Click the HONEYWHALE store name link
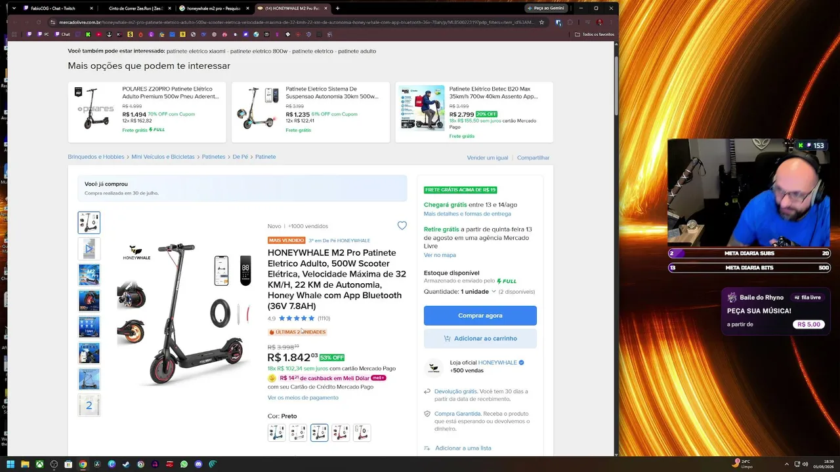 497,363
